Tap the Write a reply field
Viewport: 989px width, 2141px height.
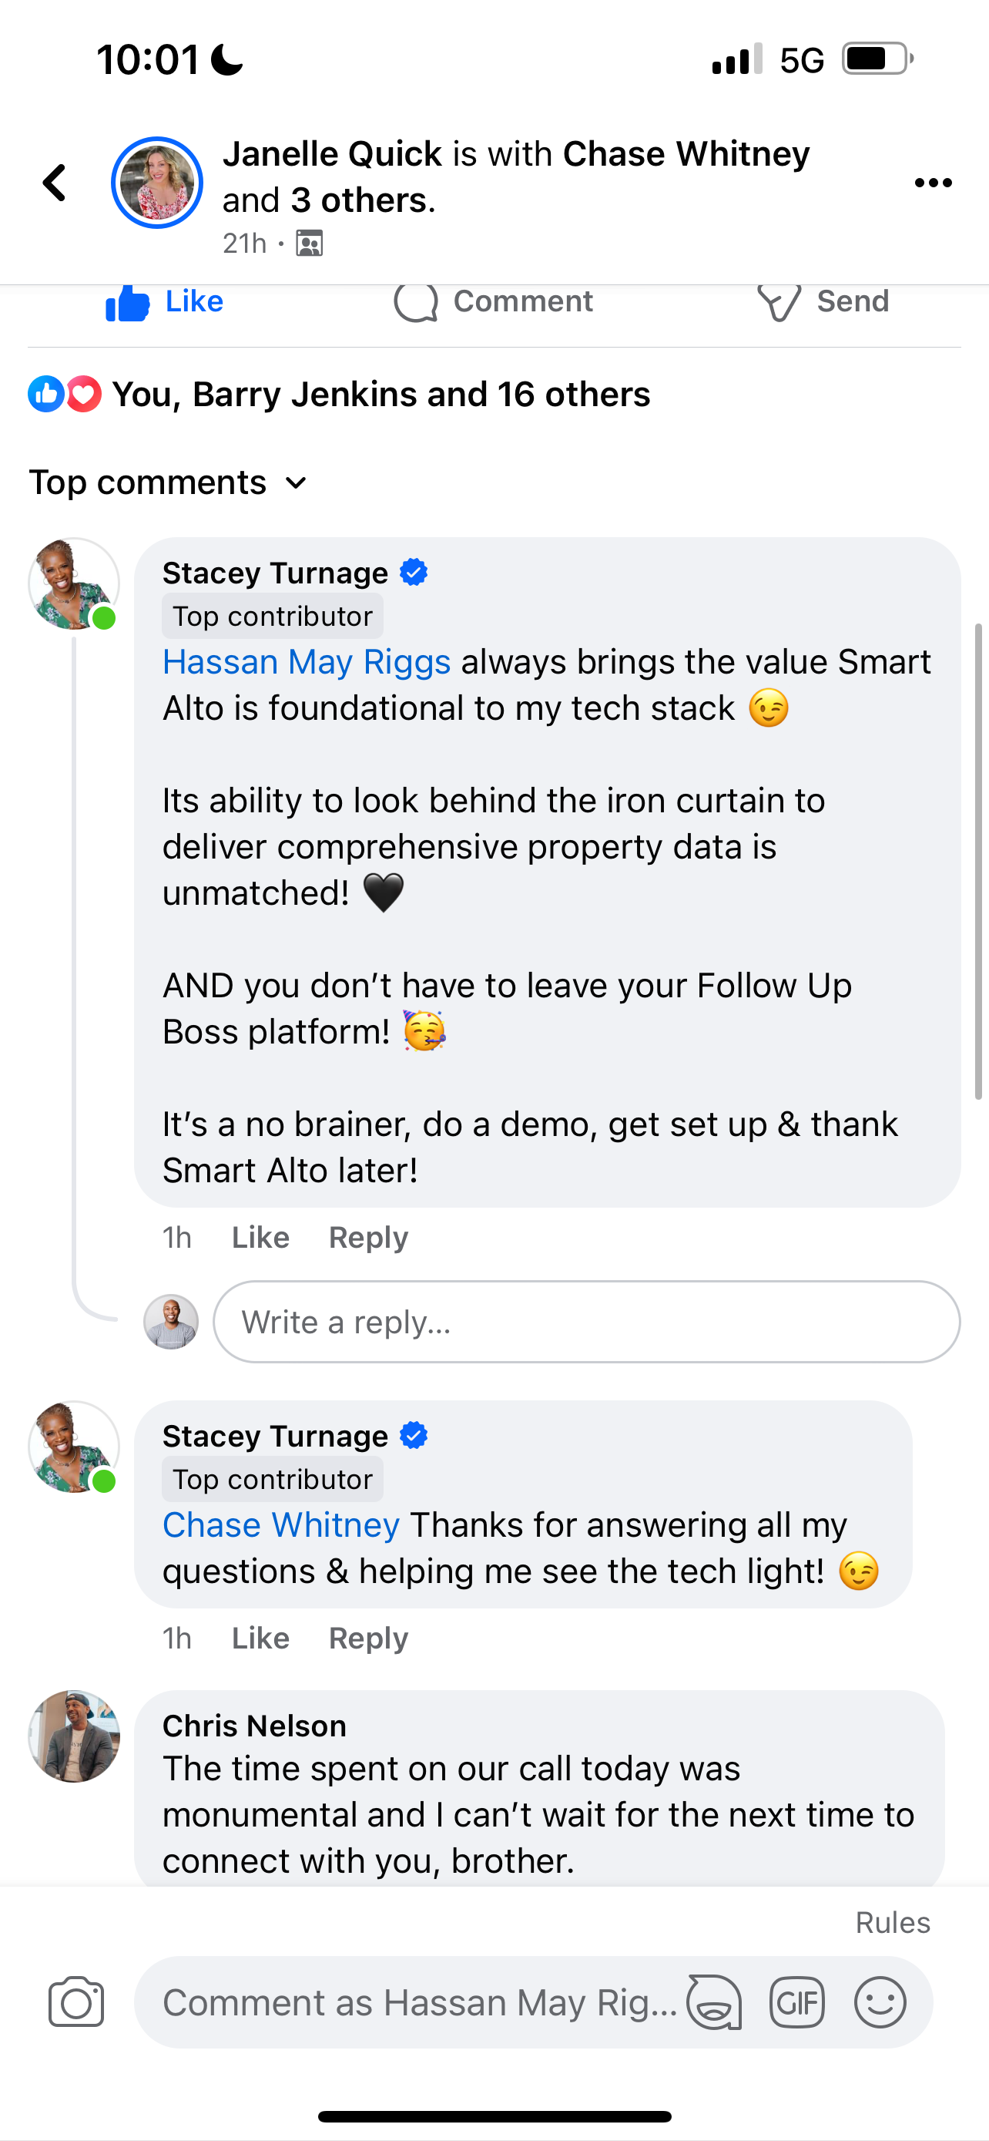click(586, 1322)
